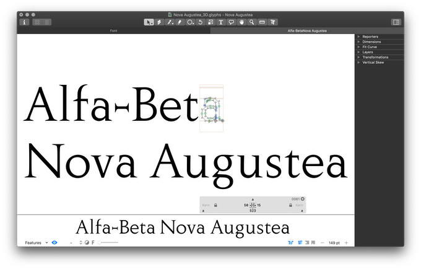Toggle the F flatten preview button
Viewport: 421px width, 269px height.
tap(93, 243)
